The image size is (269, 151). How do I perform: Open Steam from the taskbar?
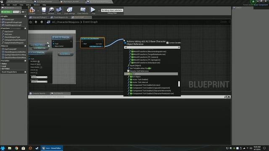click(37, 148)
